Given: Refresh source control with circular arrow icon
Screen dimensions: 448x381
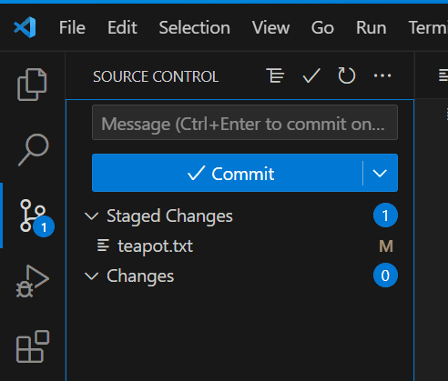Looking at the screenshot, I should coord(347,75).
